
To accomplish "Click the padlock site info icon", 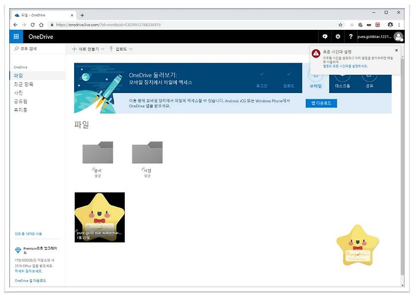I will 52,25.
